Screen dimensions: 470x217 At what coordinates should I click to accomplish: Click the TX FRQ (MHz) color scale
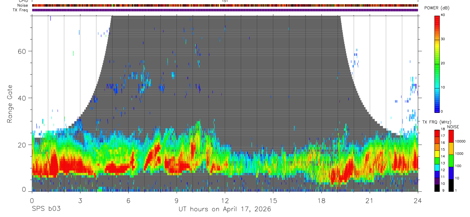click(437, 160)
